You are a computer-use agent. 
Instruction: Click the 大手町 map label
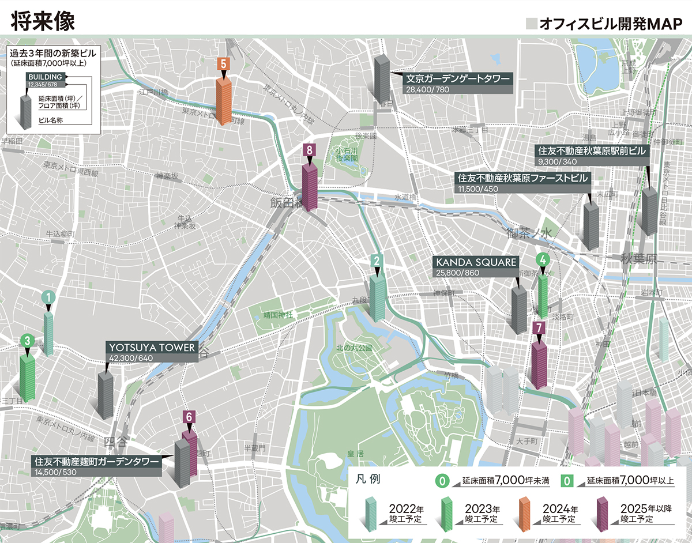[x=527, y=440]
